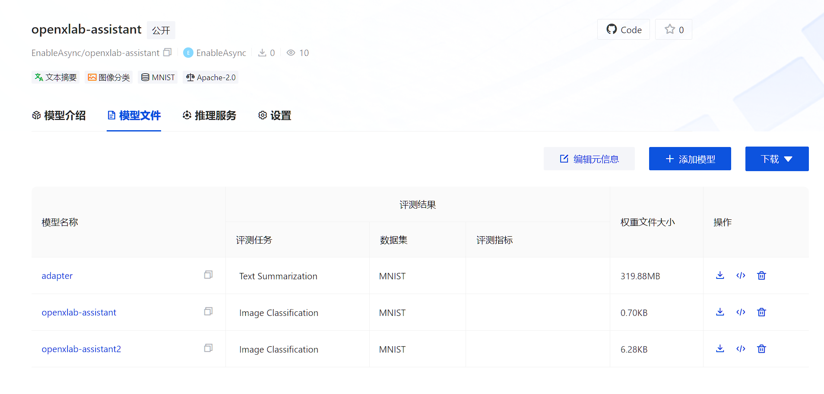Show code snippet for adapter model
Image resolution: width=824 pixels, height=394 pixels.
tap(741, 275)
